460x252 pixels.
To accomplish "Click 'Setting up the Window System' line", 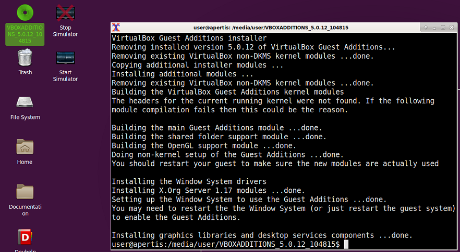I will click(249, 200).
